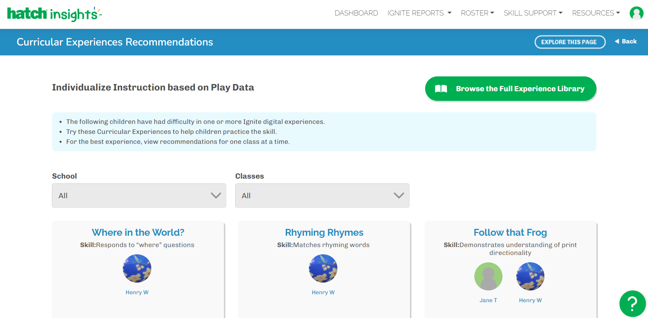This screenshot has height=318, width=648.
Task: Click Jane T's green avatar icon
Action: pos(488,276)
